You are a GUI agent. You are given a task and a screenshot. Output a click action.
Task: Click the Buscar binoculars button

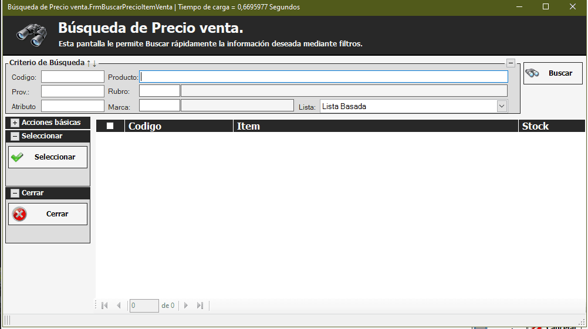point(552,73)
